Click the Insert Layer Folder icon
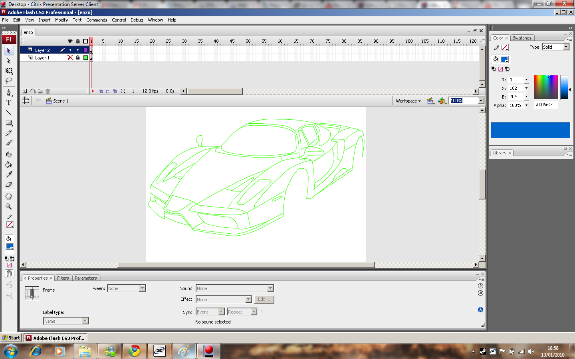This screenshot has height=359, width=575. coord(40,91)
